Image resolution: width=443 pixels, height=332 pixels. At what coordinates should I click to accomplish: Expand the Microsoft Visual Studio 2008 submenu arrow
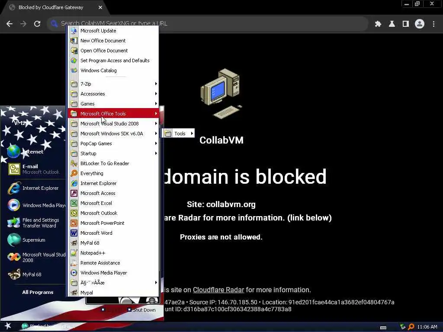point(156,124)
